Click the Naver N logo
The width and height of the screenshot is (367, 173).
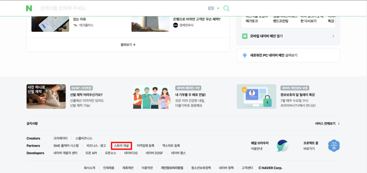[x=29, y=8]
